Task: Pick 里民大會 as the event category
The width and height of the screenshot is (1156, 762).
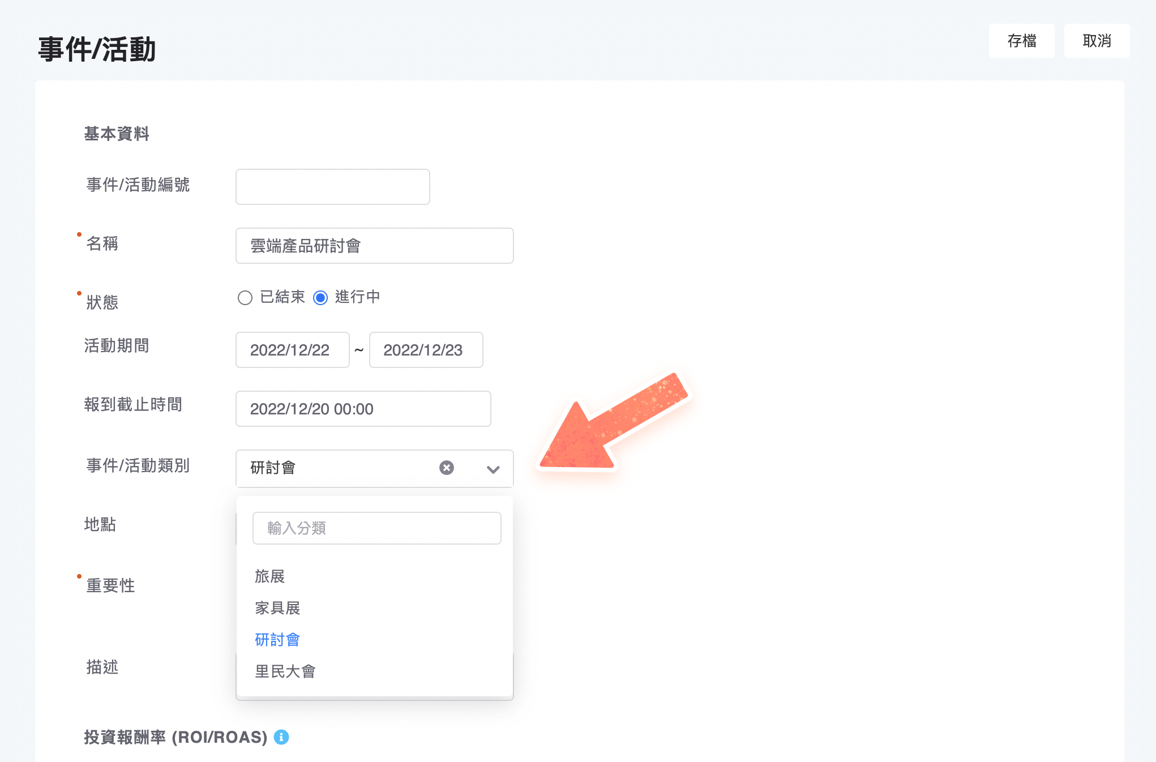Action: coord(285,671)
